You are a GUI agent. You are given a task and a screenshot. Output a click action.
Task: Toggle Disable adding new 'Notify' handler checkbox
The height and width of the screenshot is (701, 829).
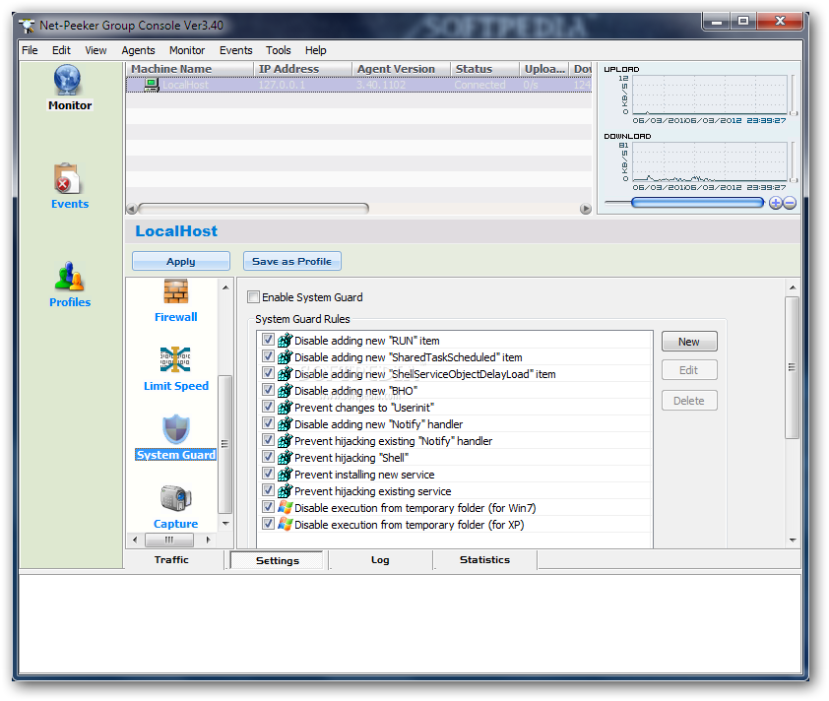(x=268, y=423)
